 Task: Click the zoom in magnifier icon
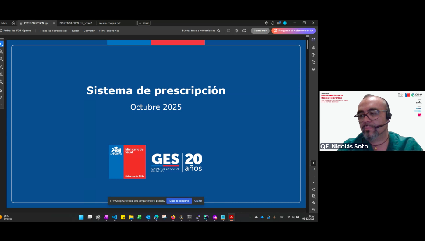(x=313, y=203)
